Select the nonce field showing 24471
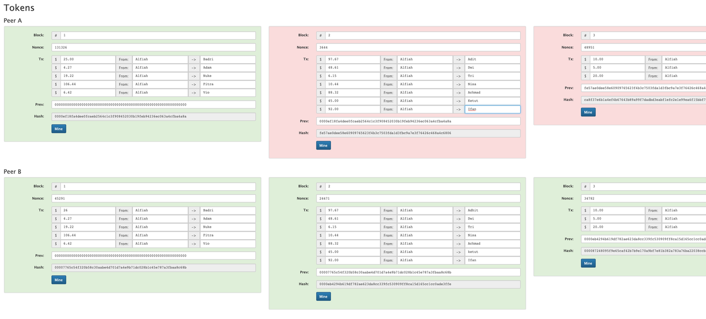Image resolution: width=706 pixels, height=319 pixels. [x=419, y=199]
